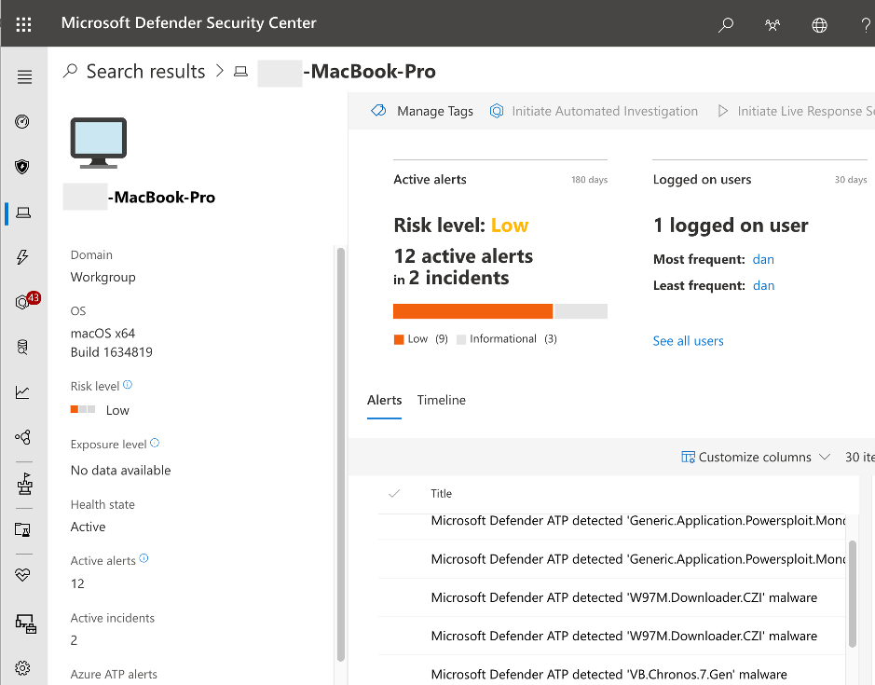
Task: Click Initiate Live Response Session
Action: coord(796,111)
